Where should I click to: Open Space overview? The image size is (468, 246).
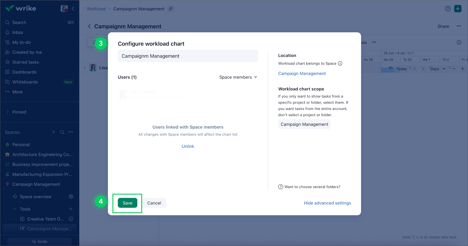tap(35, 197)
